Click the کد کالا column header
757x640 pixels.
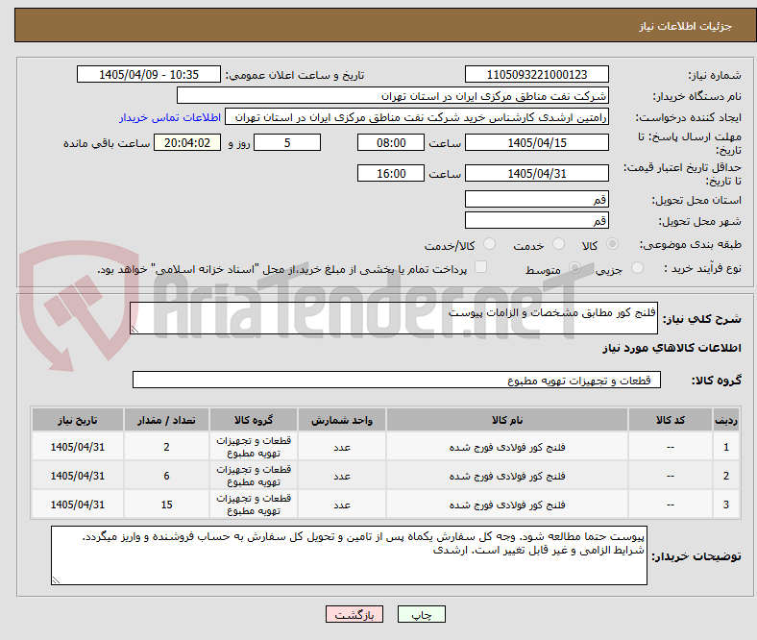(671, 420)
